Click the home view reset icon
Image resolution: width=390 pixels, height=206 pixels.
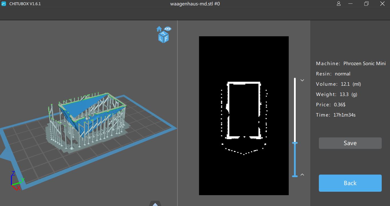pyautogui.click(x=159, y=29)
